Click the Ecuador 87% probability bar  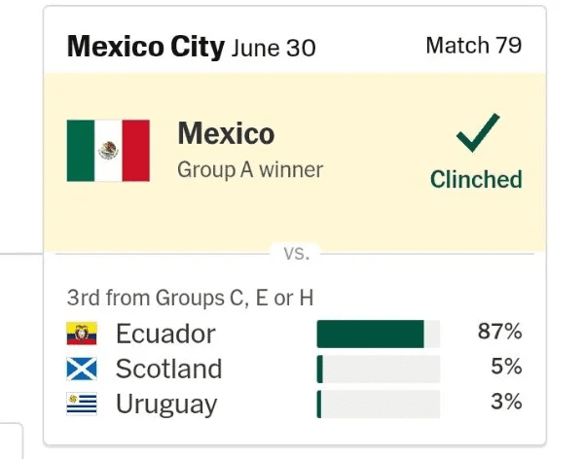click(x=379, y=334)
